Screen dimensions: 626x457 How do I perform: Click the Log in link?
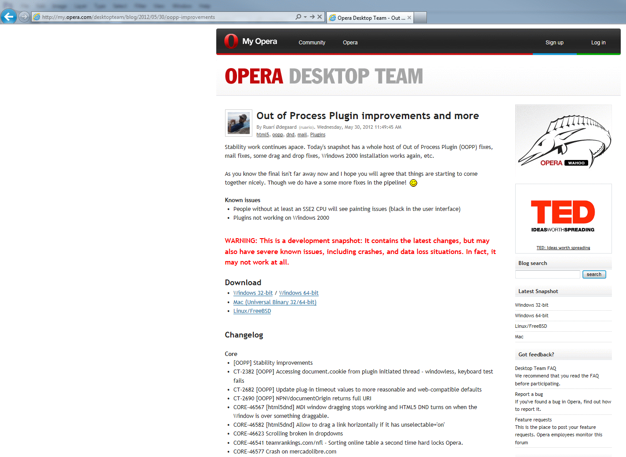tap(598, 43)
